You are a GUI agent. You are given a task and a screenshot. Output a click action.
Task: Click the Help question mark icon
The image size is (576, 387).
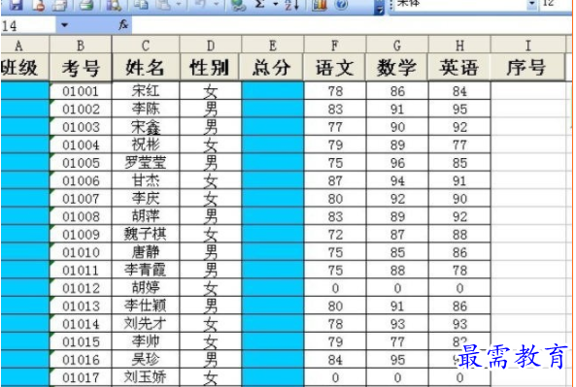(342, 5)
